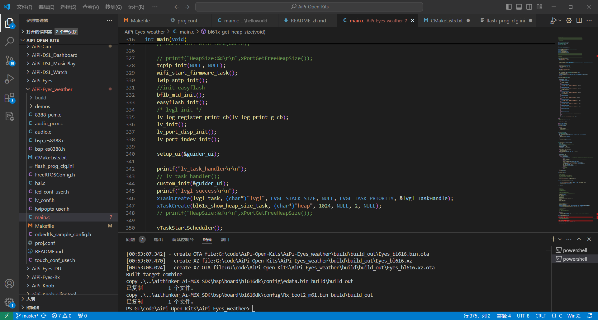The image size is (598, 320).
Task: Open terminal launch profile dropdown arrow
Action: pos(560,239)
